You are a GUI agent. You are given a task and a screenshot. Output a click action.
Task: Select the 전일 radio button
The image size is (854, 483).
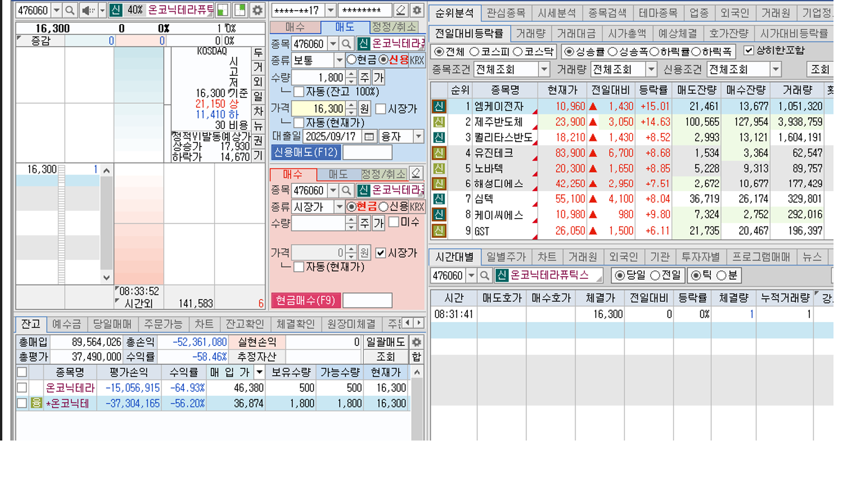[656, 276]
